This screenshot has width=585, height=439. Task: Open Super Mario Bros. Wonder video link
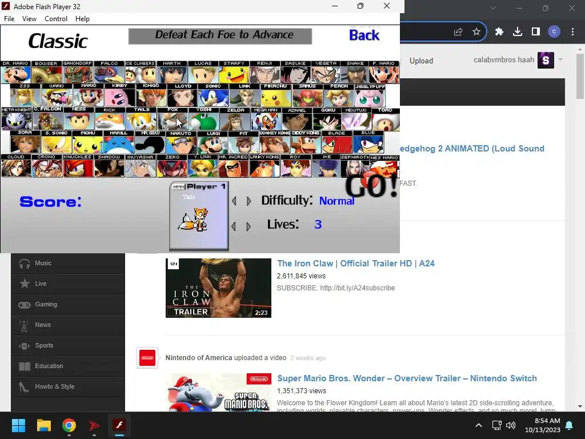coord(407,378)
